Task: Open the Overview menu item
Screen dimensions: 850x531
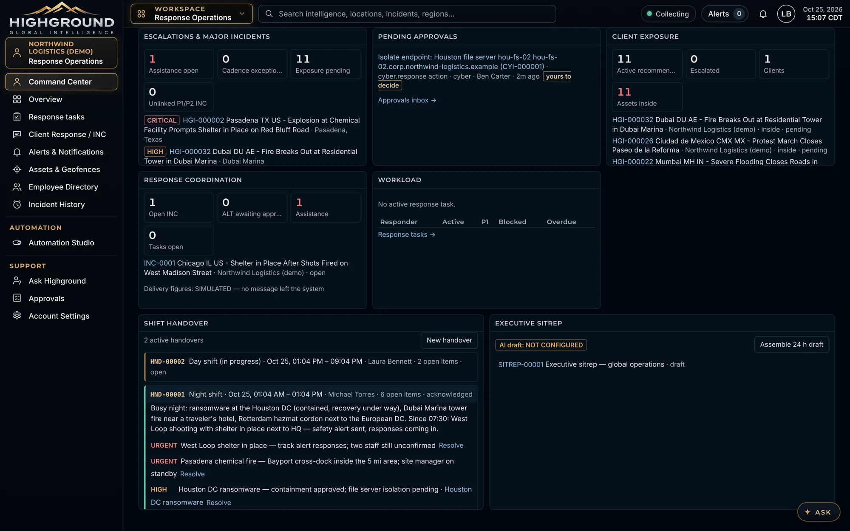Action: tap(61, 99)
